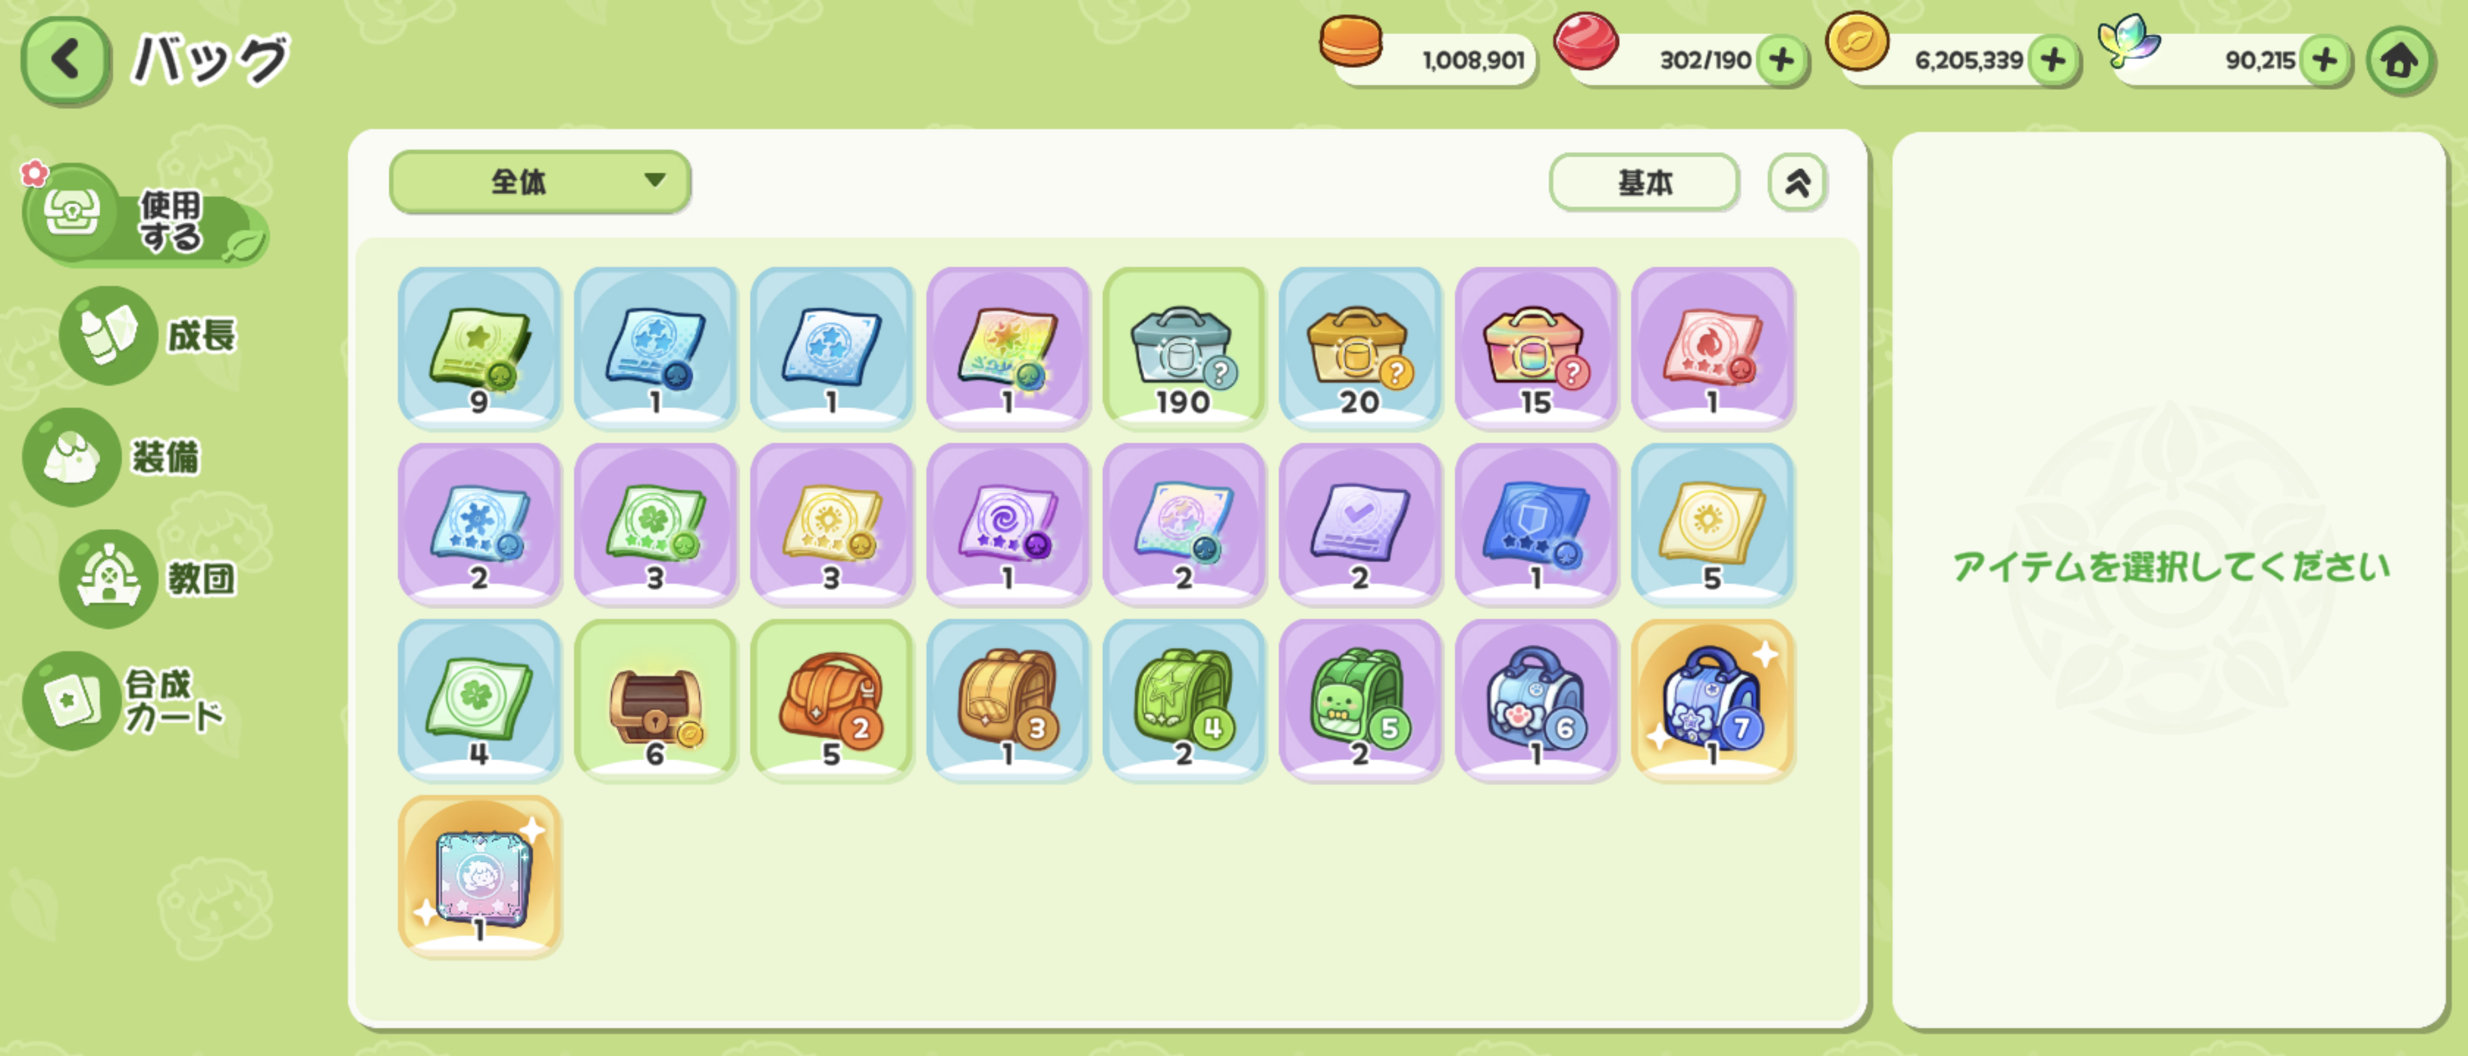Select the blue pet carrier number 7
The image size is (2468, 1056).
1713,701
